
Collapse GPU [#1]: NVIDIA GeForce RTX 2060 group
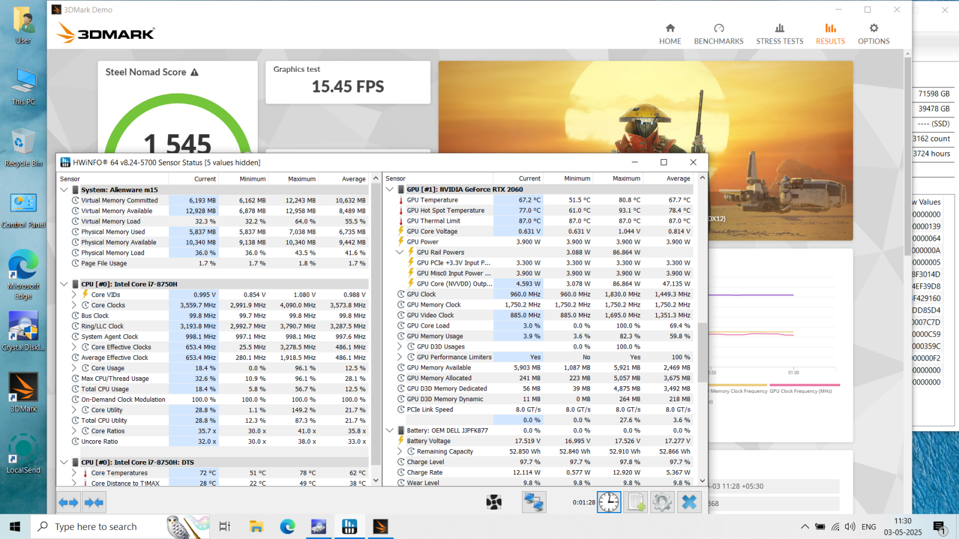pyautogui.click(x=390, y=189)
